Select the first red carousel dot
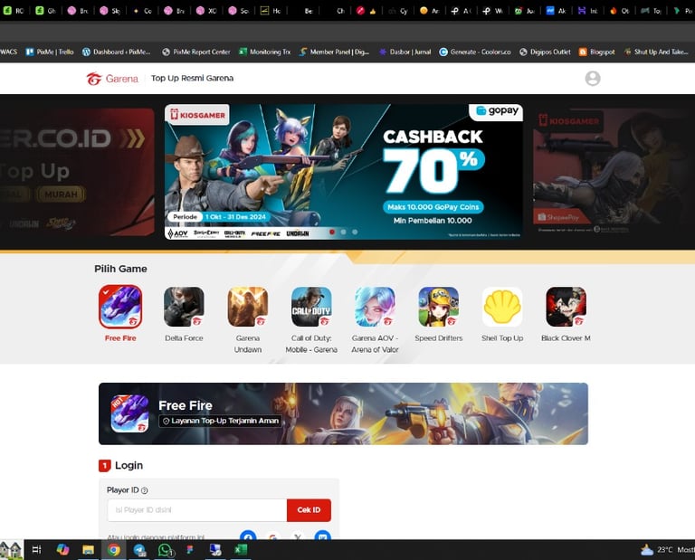This screenshot has height=560, width=695. point(332,232)
